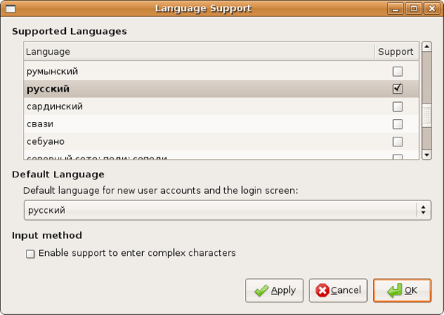The width and height of the screenshot is (444, 315).
Task: Confirm with the OK button
Action: coord(402,291)
